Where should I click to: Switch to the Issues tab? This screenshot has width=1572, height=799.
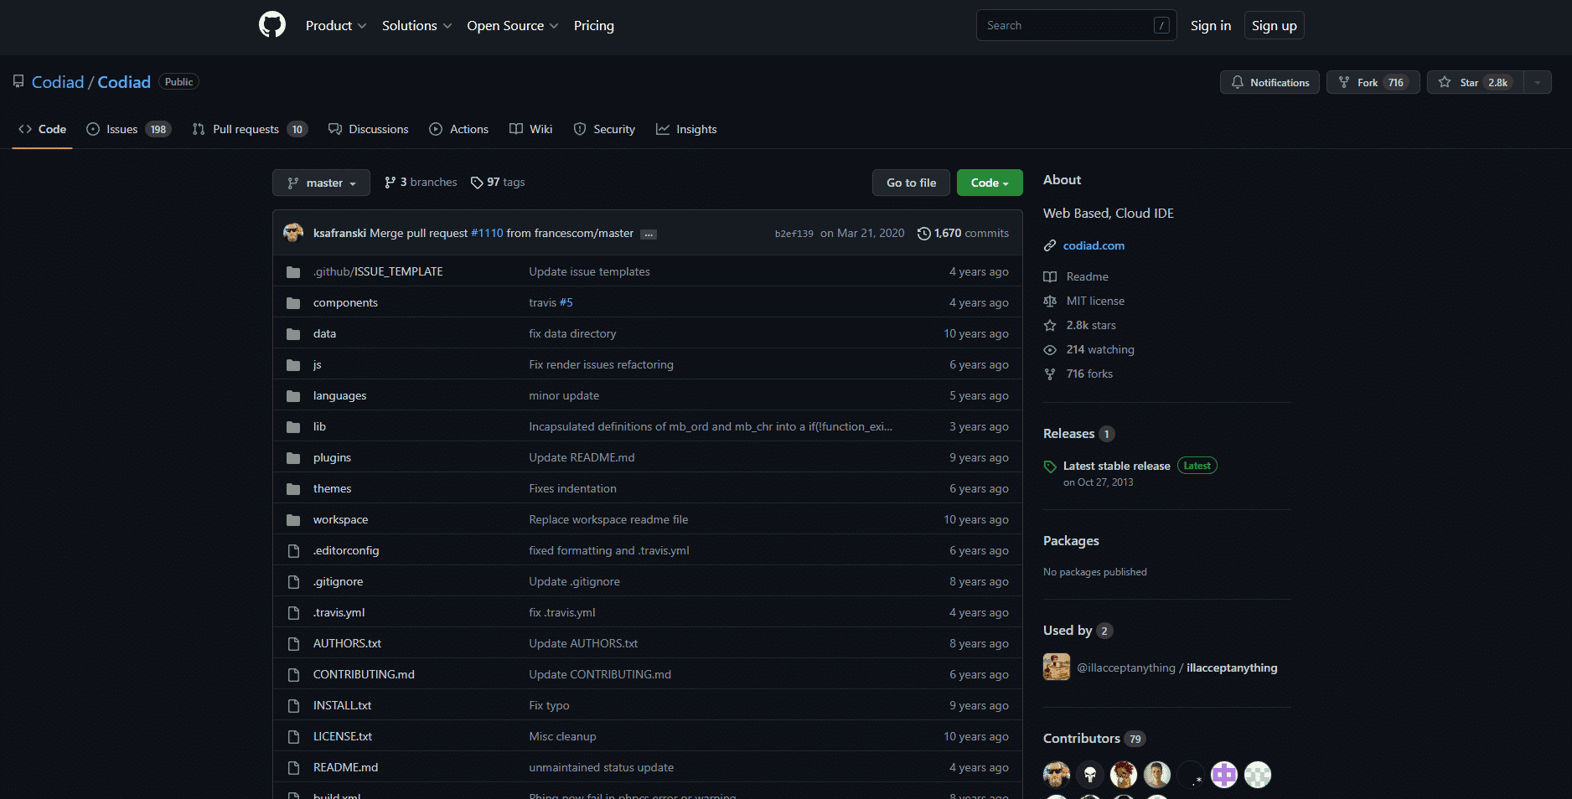click(x=121, y=129)
